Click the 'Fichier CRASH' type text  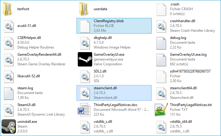[181, 9]
